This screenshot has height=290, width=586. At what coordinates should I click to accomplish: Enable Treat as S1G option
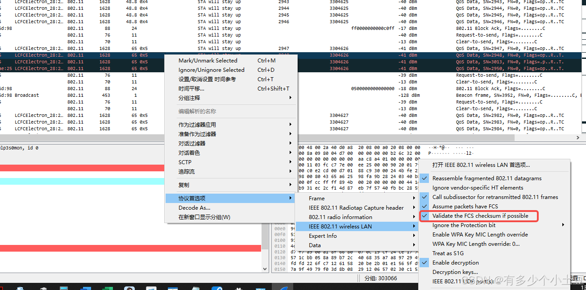pyautogui.click(x=494, y=253)
